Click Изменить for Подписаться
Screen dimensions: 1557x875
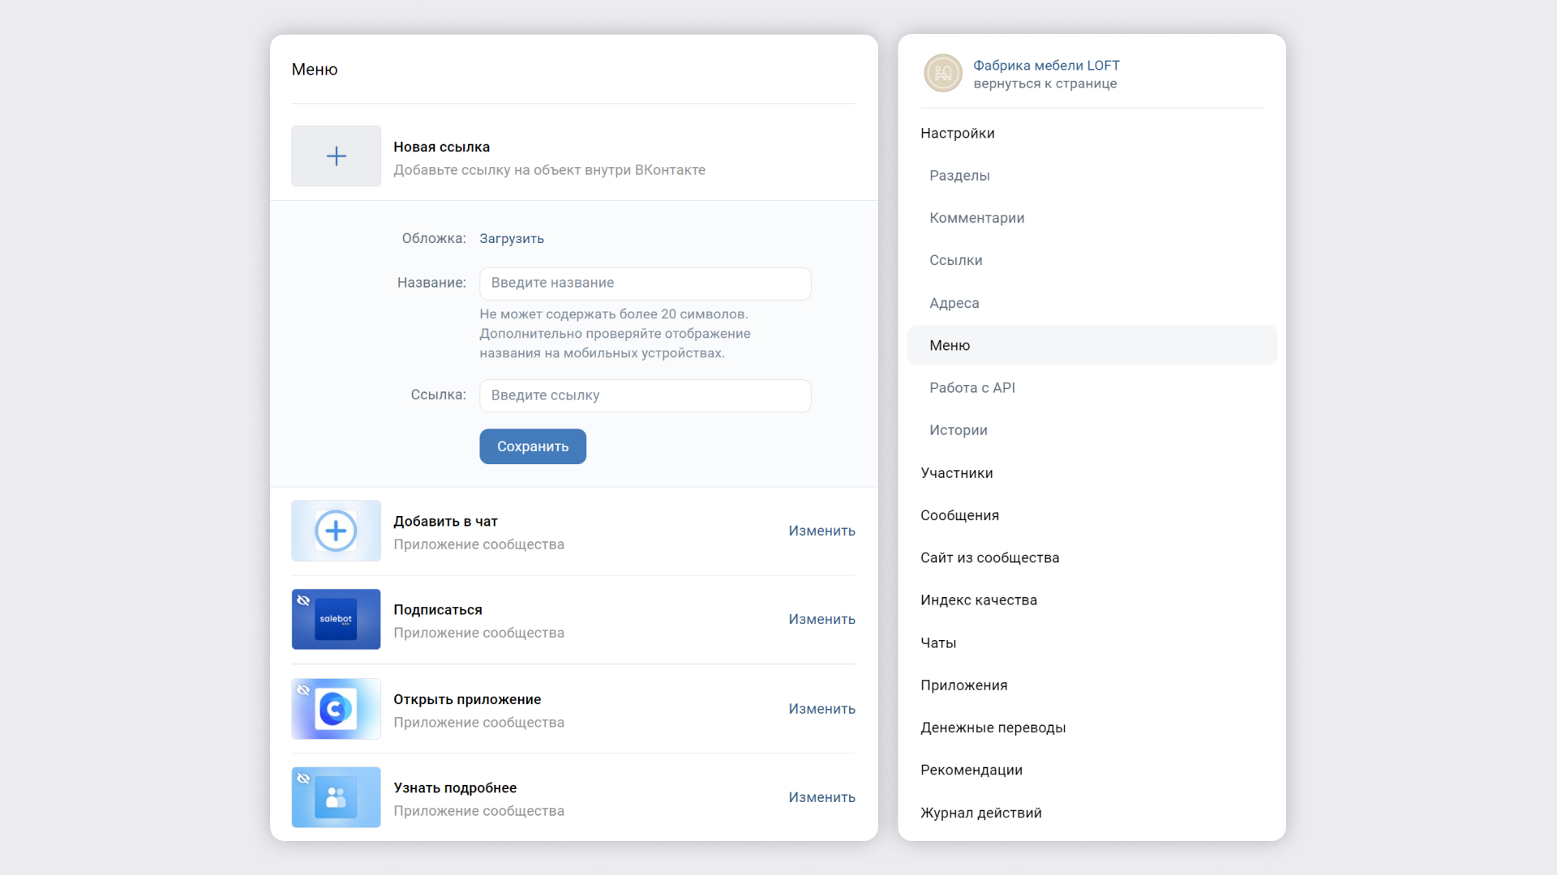[x=822, y=619]
